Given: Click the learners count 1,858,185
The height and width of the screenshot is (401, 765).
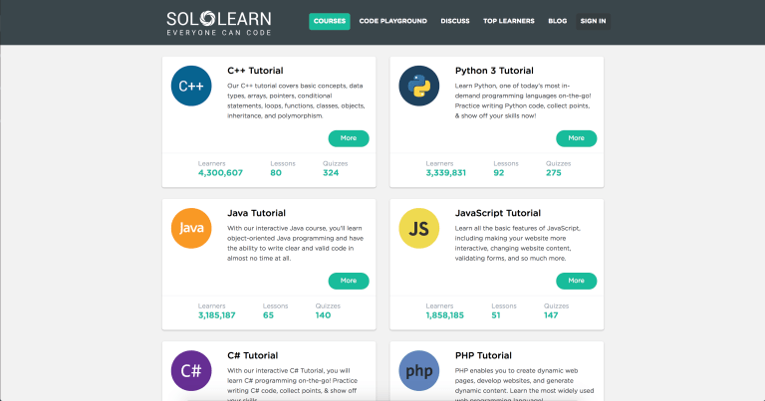Looking at the screenshot, I should (x=444, y=315).
